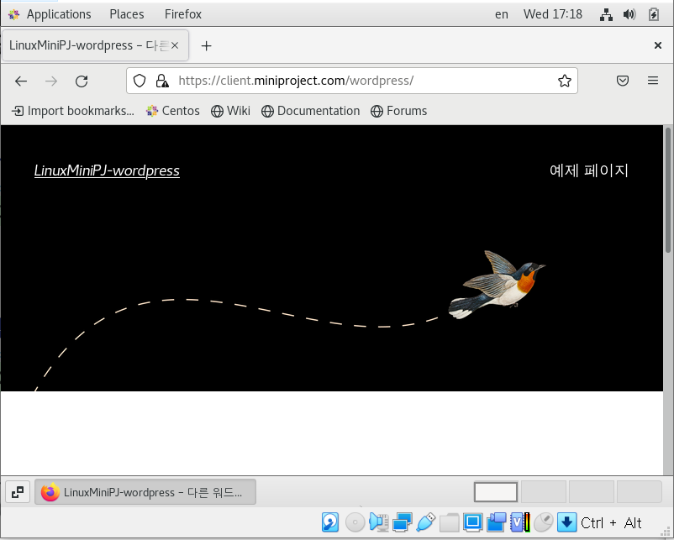This screenshot has width=674, height=540.
Task: Open the Firefox menu in top panel
Action: coord(183,14)
